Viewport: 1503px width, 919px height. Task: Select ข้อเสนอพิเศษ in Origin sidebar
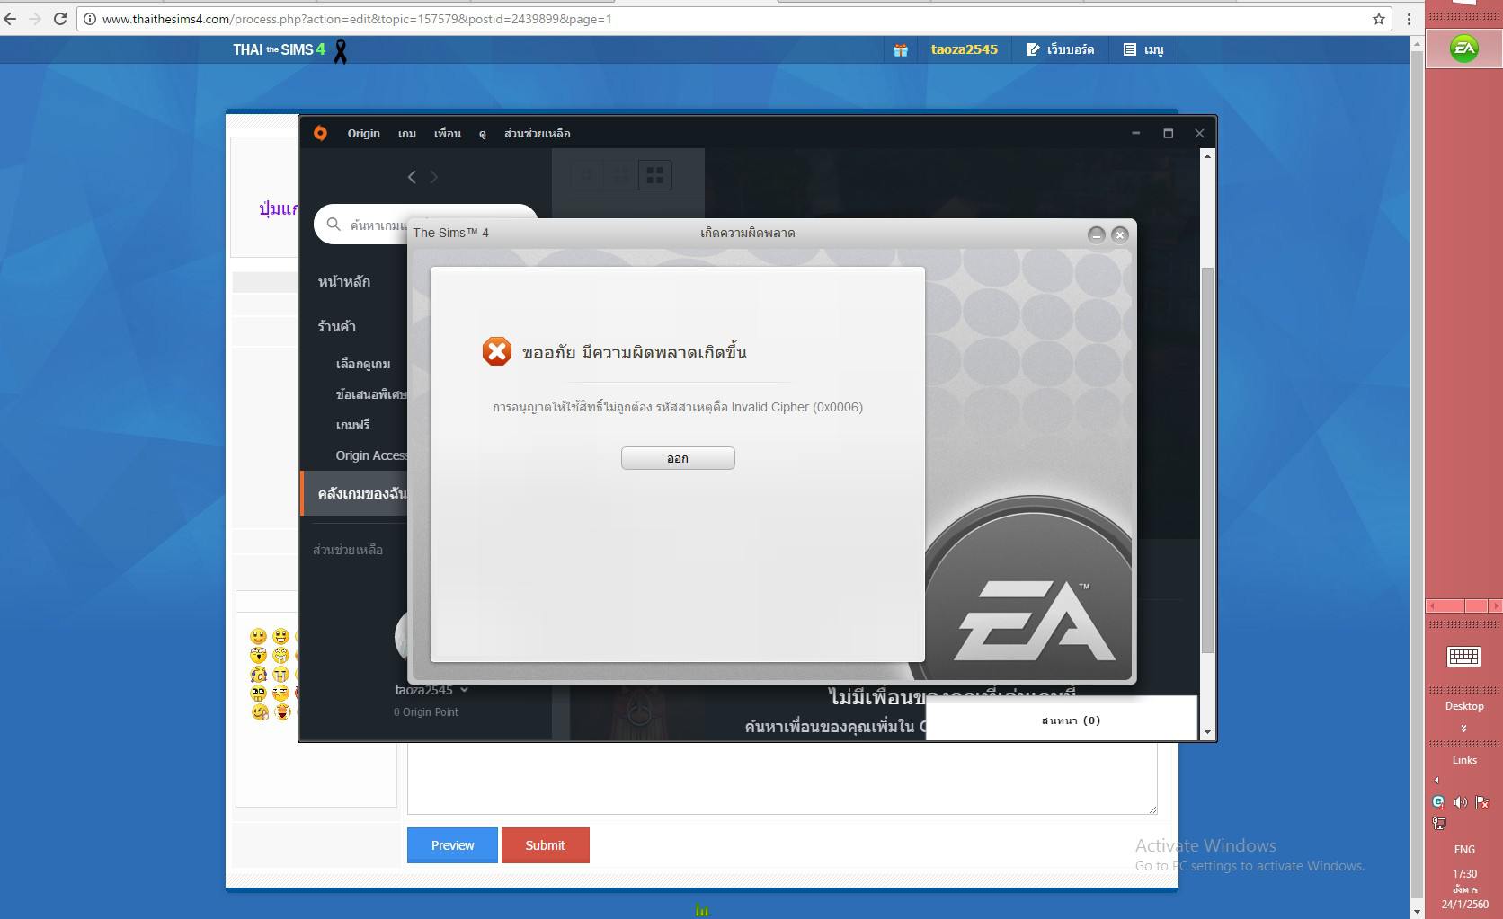(x=371, y=394)
